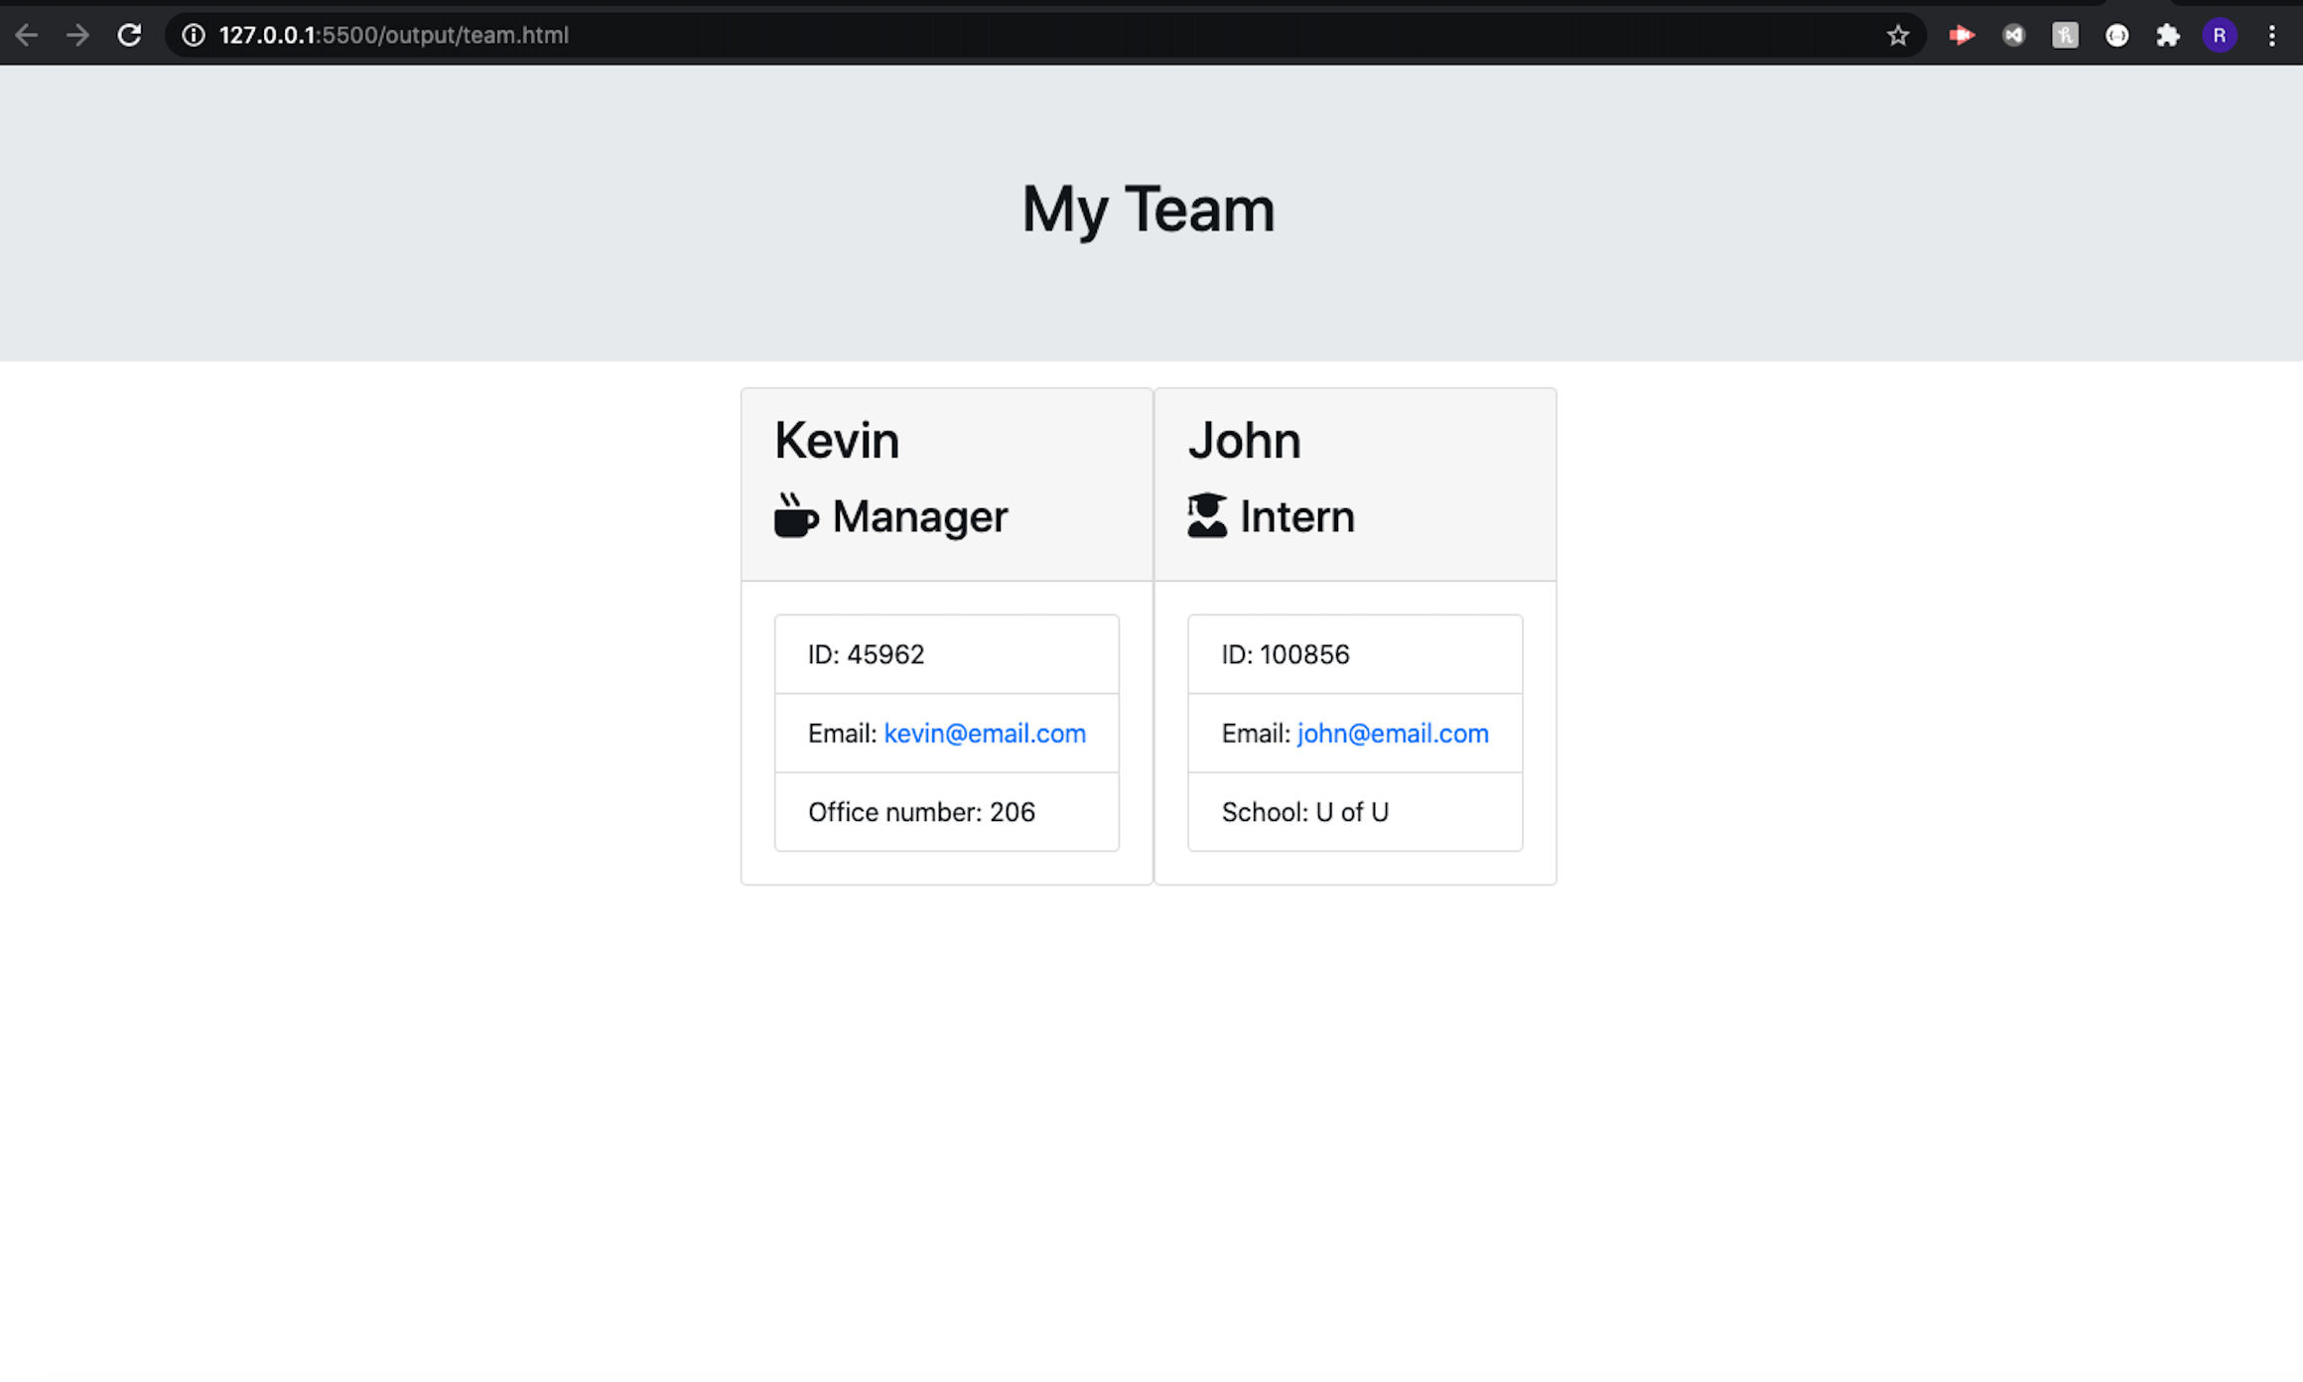
Task: Reload the team.html page
Action: tap(129, 36)
